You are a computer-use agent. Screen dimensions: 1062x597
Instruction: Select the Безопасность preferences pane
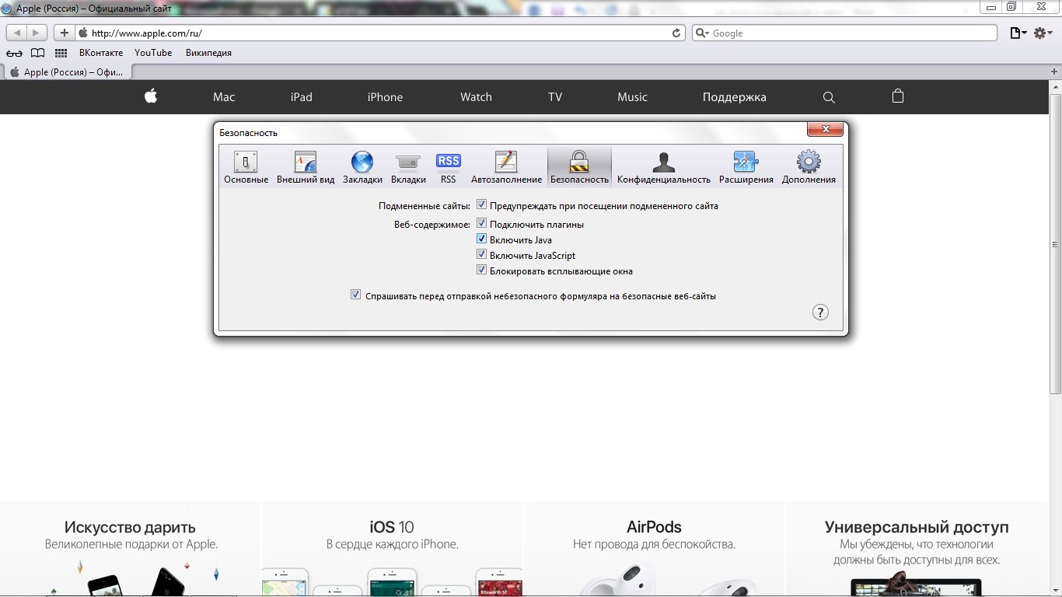tap(579, 167)
